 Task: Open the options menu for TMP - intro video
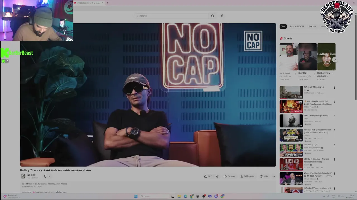click(x=334, y=116)
